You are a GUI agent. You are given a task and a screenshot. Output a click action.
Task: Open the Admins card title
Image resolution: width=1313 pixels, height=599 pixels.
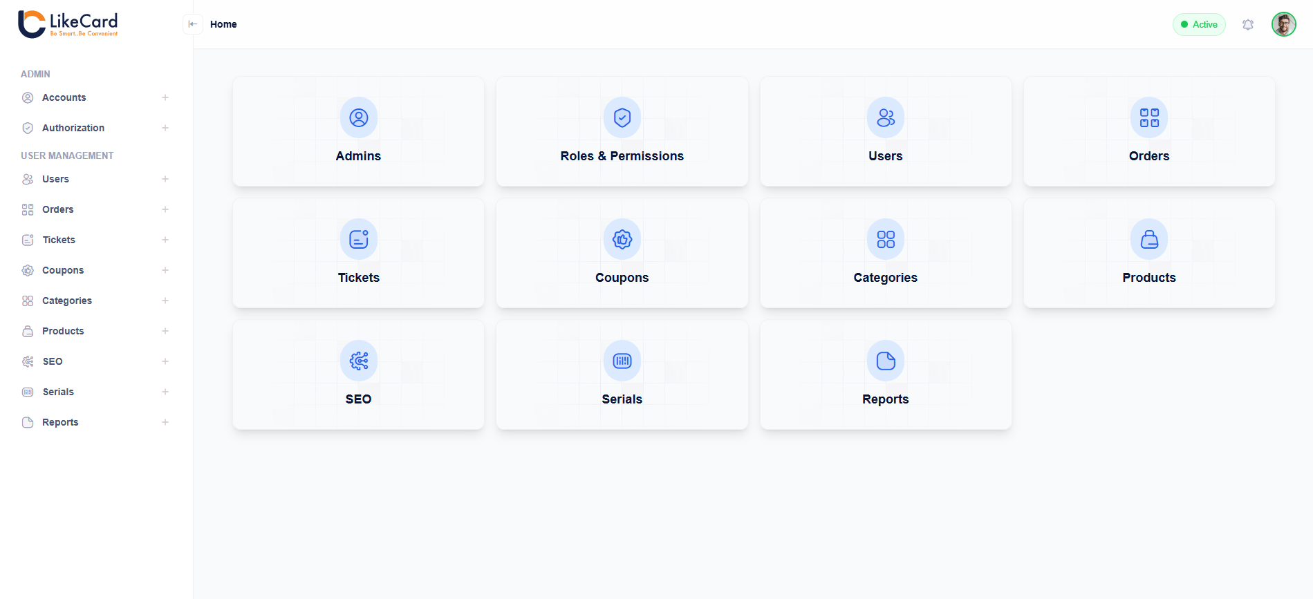pyautogui.click(x=358, y=156)
